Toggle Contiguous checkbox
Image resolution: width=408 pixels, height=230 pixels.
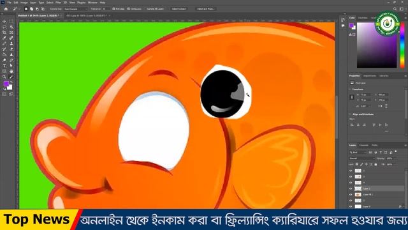[129, 9]
